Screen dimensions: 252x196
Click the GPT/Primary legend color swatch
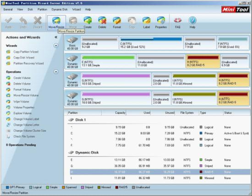click(7, 187)
